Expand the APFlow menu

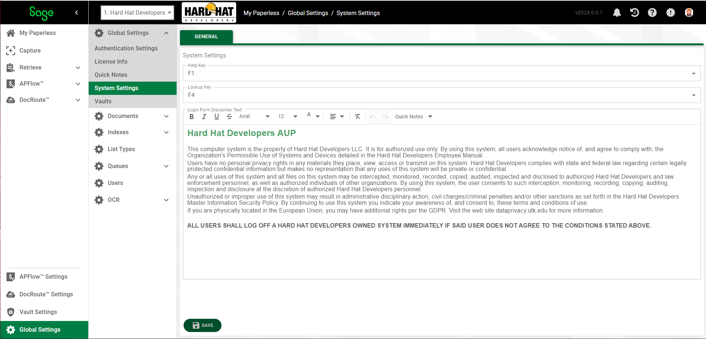point(44,83)
